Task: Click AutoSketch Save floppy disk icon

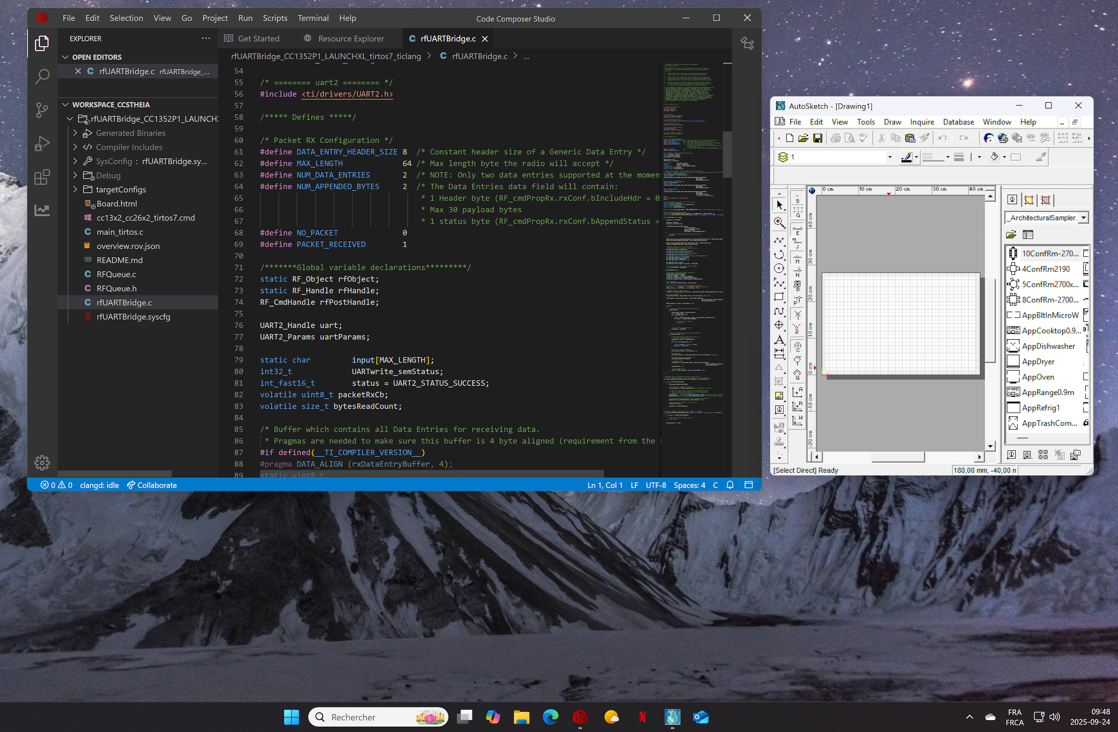Action: 818,138
